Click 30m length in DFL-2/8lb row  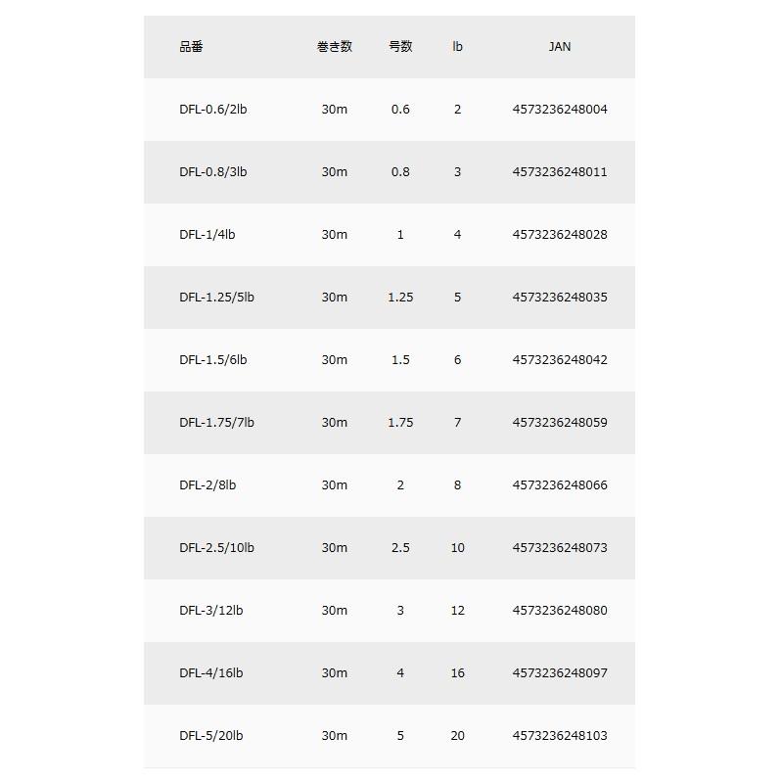(334, 485)
